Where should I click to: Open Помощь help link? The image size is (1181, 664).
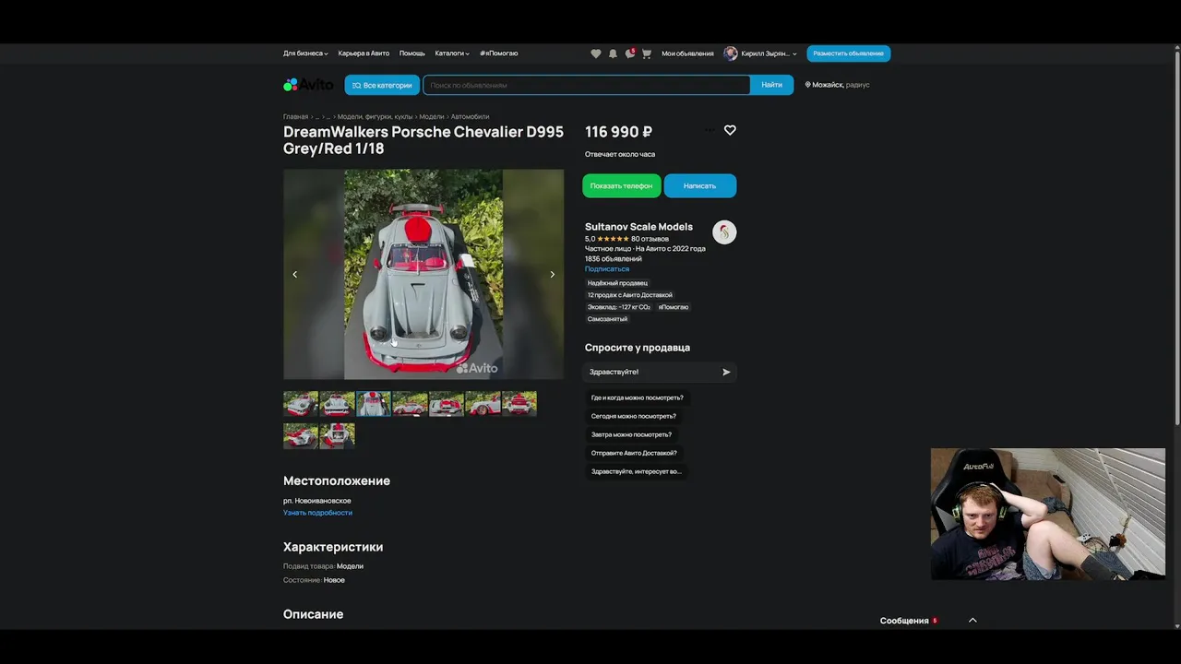(x=412, y=53)
